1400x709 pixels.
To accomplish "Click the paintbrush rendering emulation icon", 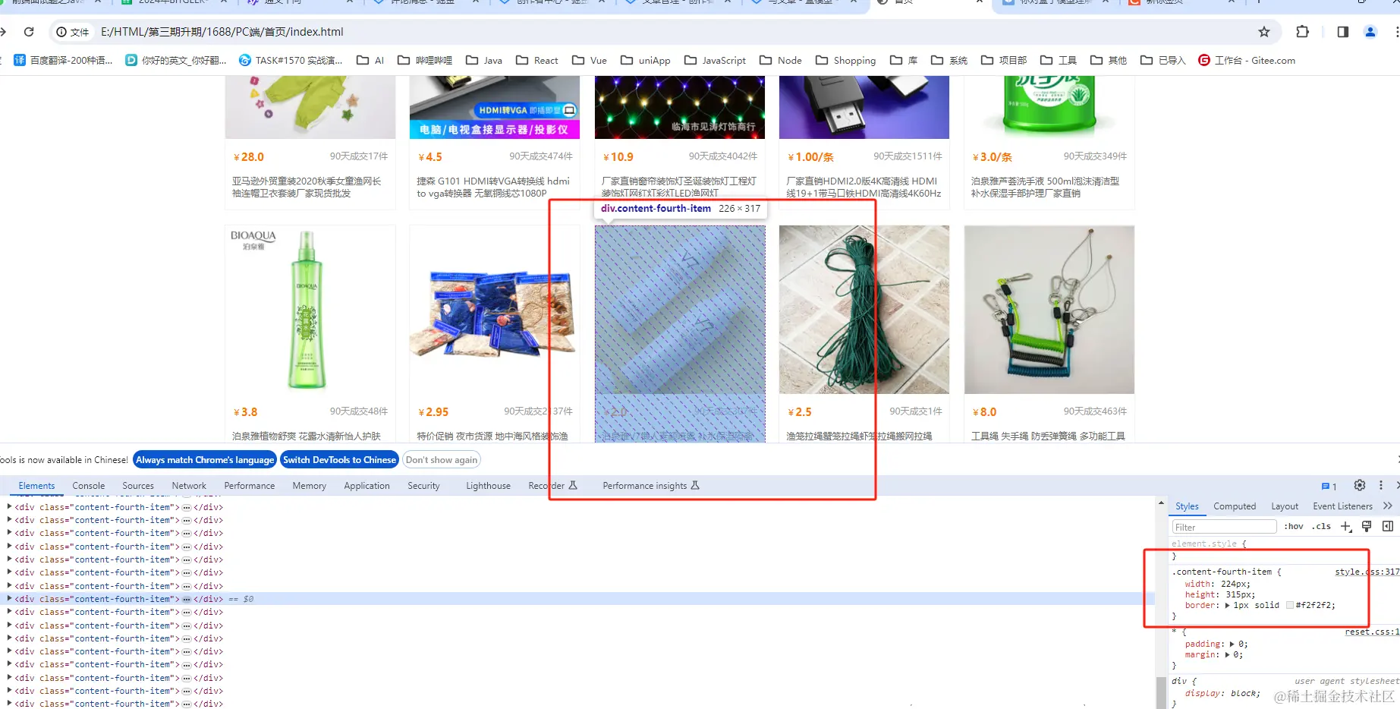I will 1367,526.
